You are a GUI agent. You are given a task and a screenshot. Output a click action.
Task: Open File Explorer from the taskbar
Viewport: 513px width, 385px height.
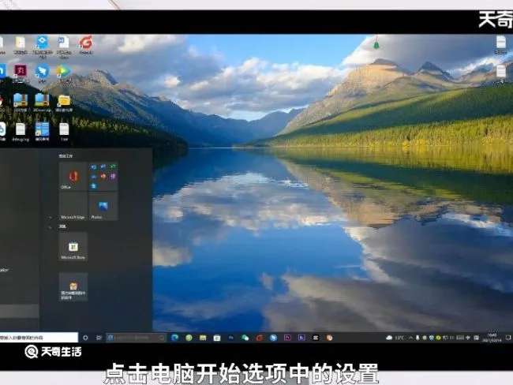click(x=203, y=338)
